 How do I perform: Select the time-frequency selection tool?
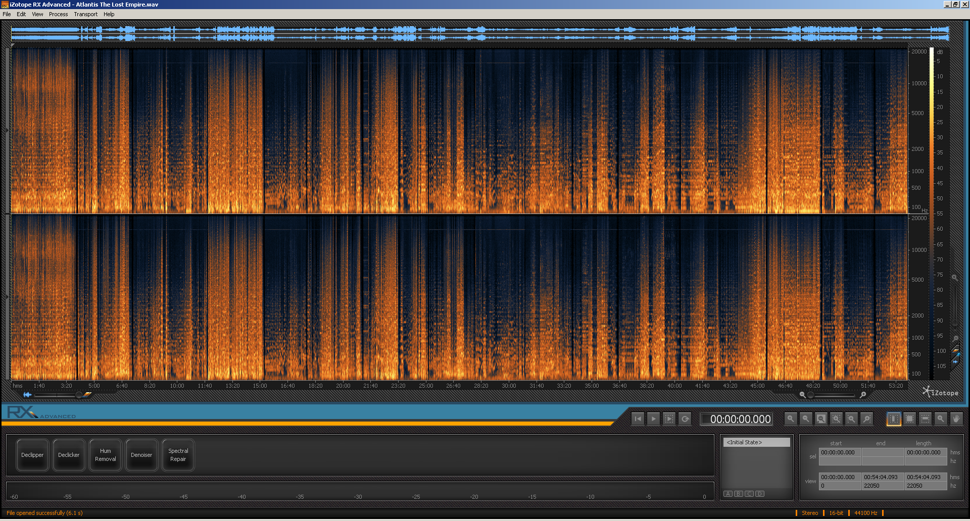tap(909, 419)
